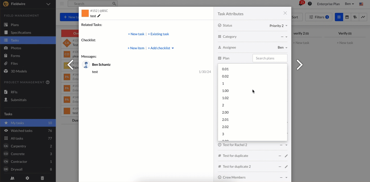Open the Gantt chart view icon
This screenshot has height=182, width=370.
tap(355, 17)
